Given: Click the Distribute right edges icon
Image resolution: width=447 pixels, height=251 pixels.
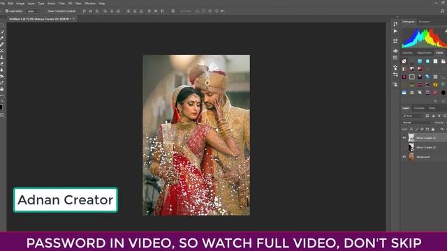Looking at the screenshot, I should click(x=163, y=11).
